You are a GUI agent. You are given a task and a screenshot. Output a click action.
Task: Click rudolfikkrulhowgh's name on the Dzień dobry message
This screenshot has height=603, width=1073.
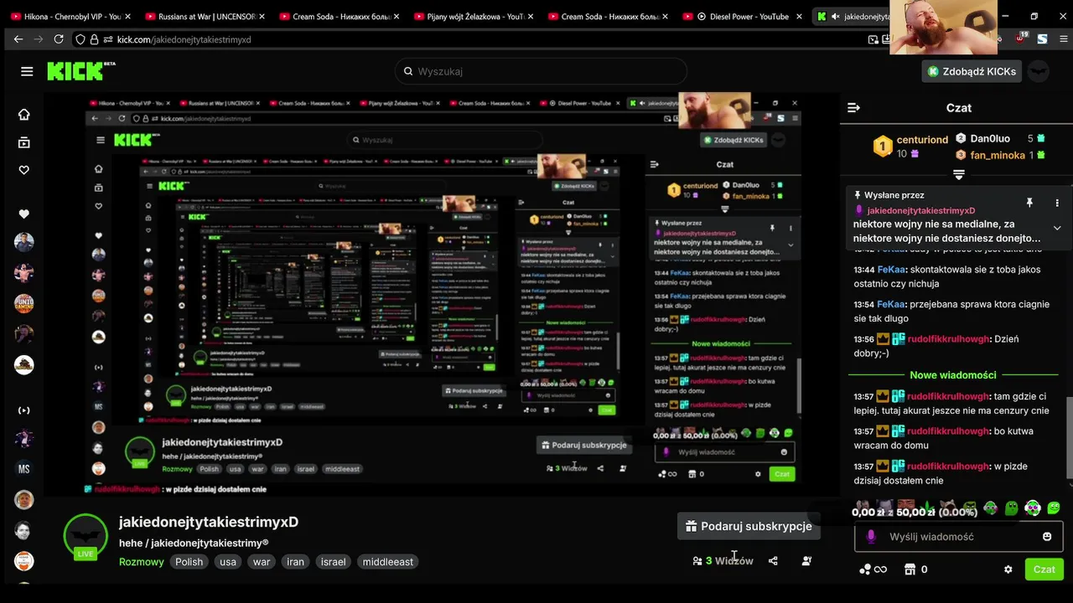(948, 339)
